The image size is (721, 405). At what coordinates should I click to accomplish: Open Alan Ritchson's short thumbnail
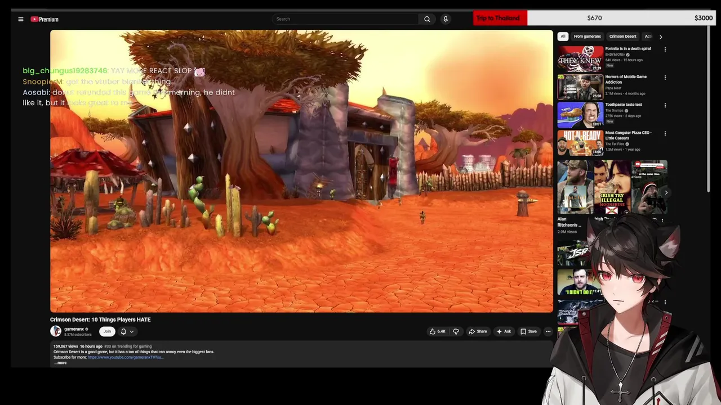pyautogui.click(x=575, y=187)
